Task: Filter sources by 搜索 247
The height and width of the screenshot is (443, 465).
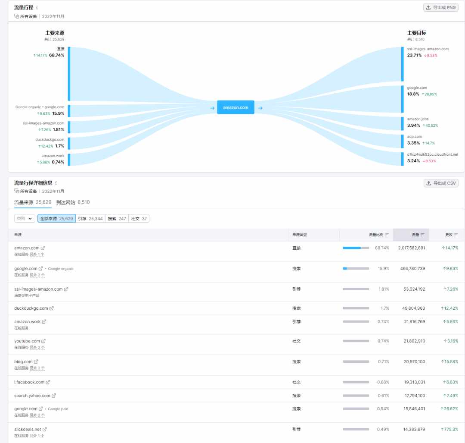Action: pyautogui.click(x=117, y=218)
